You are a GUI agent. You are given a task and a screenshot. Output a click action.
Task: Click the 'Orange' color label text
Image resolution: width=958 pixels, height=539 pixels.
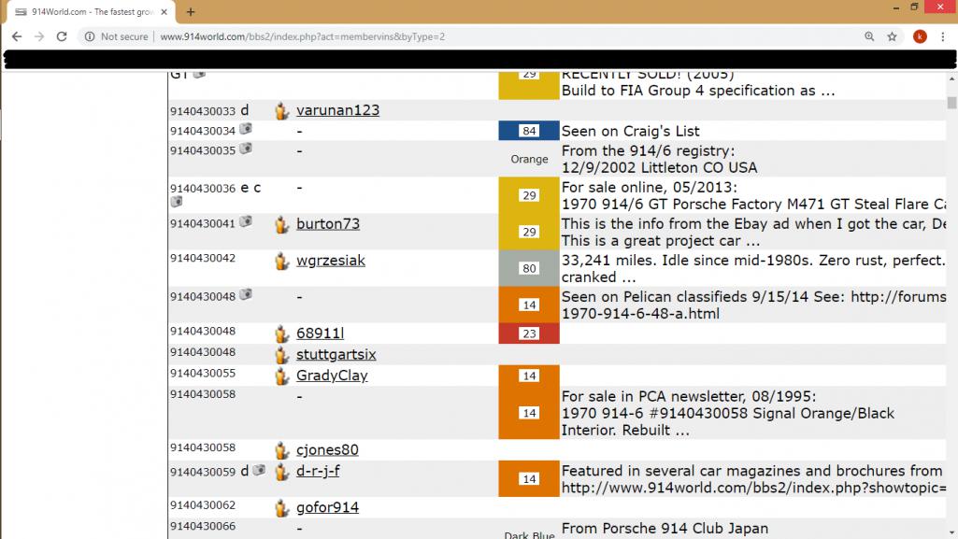coord(529,159)
